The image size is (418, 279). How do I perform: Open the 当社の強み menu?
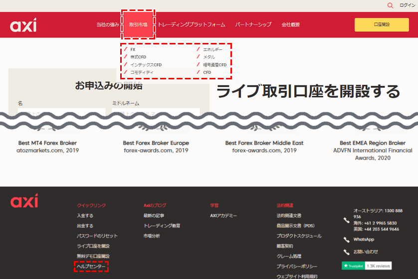(x=107, y=24)
